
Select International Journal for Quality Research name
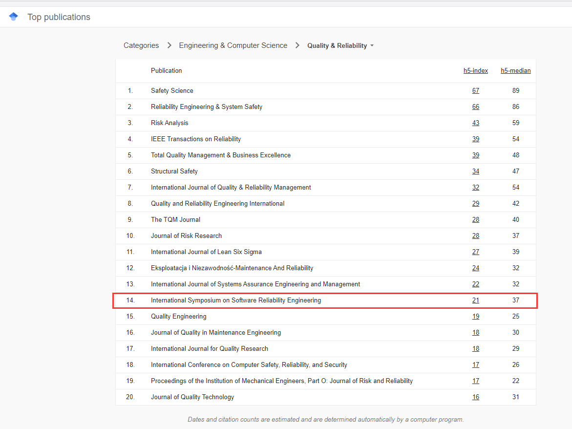(210, 348)
